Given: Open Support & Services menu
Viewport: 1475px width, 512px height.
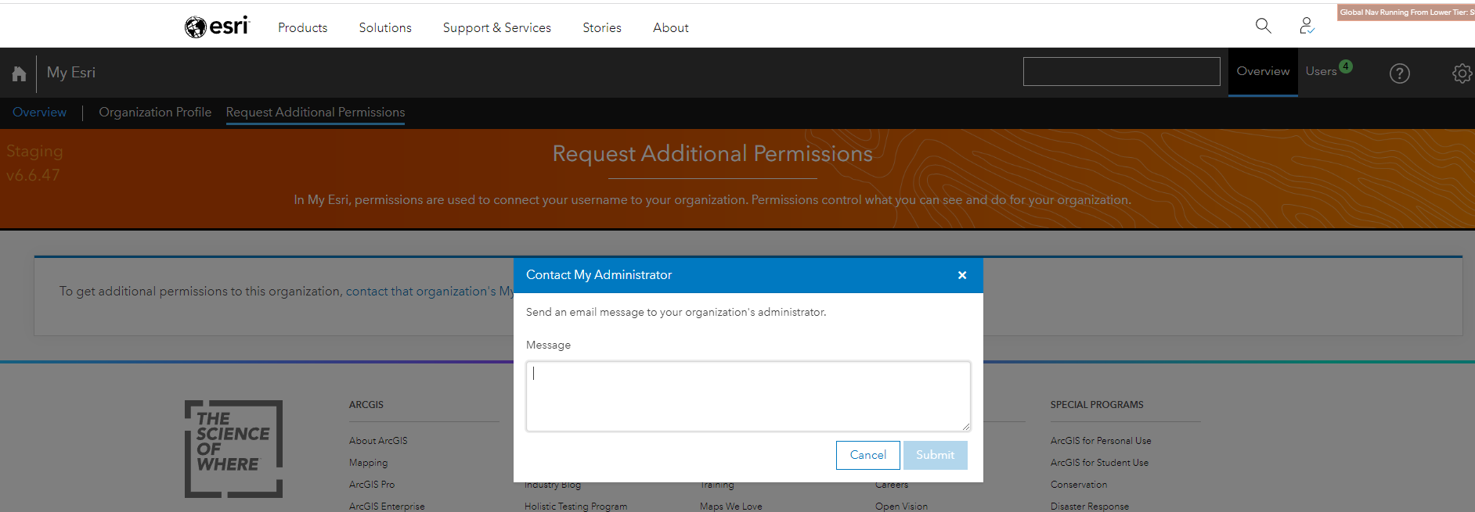Looking at the screenshot, I should click(x=497, y=27).
